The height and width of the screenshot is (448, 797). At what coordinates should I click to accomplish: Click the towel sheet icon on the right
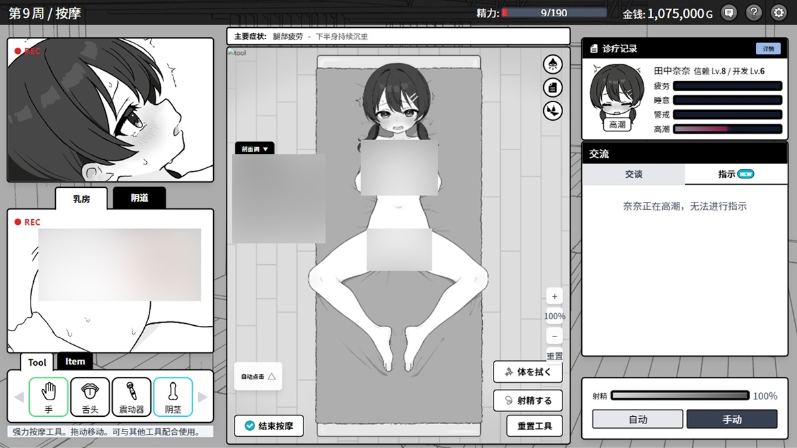pyautogui.click(x=553, y=88)
